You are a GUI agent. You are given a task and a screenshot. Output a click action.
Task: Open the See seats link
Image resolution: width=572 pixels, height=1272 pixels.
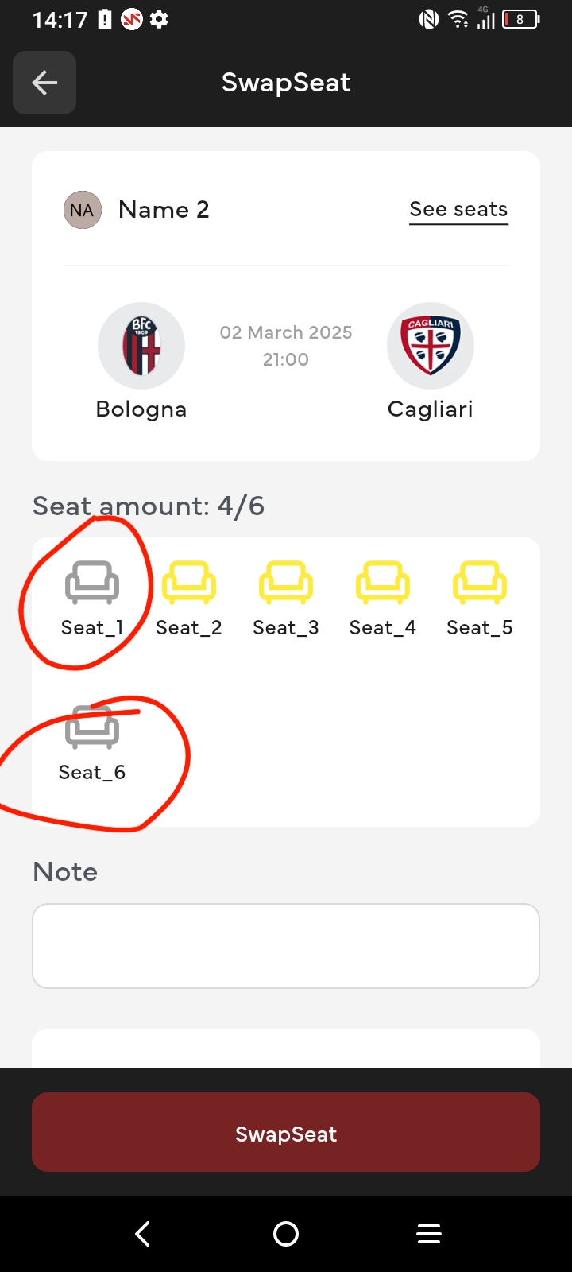tap(458, 210)
